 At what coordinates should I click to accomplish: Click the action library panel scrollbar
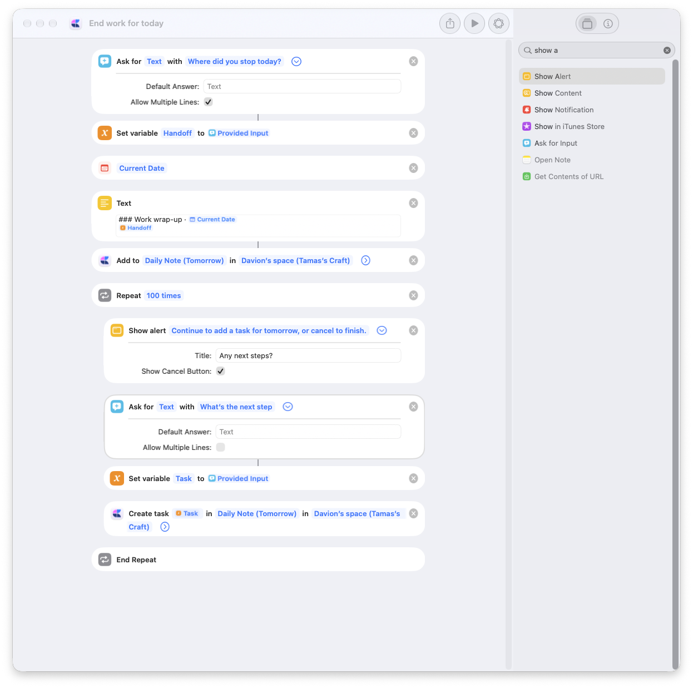tap(676, 364)
